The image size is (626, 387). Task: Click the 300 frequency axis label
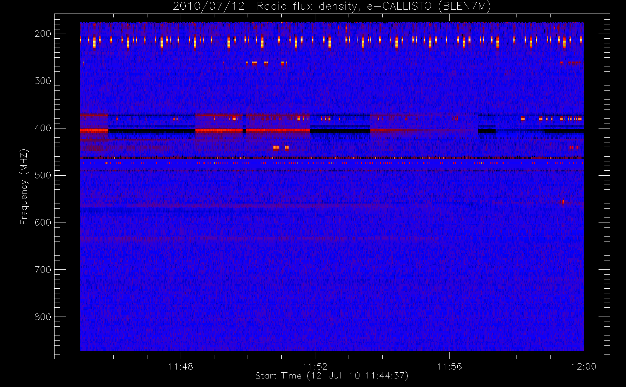tap(43, 81)
